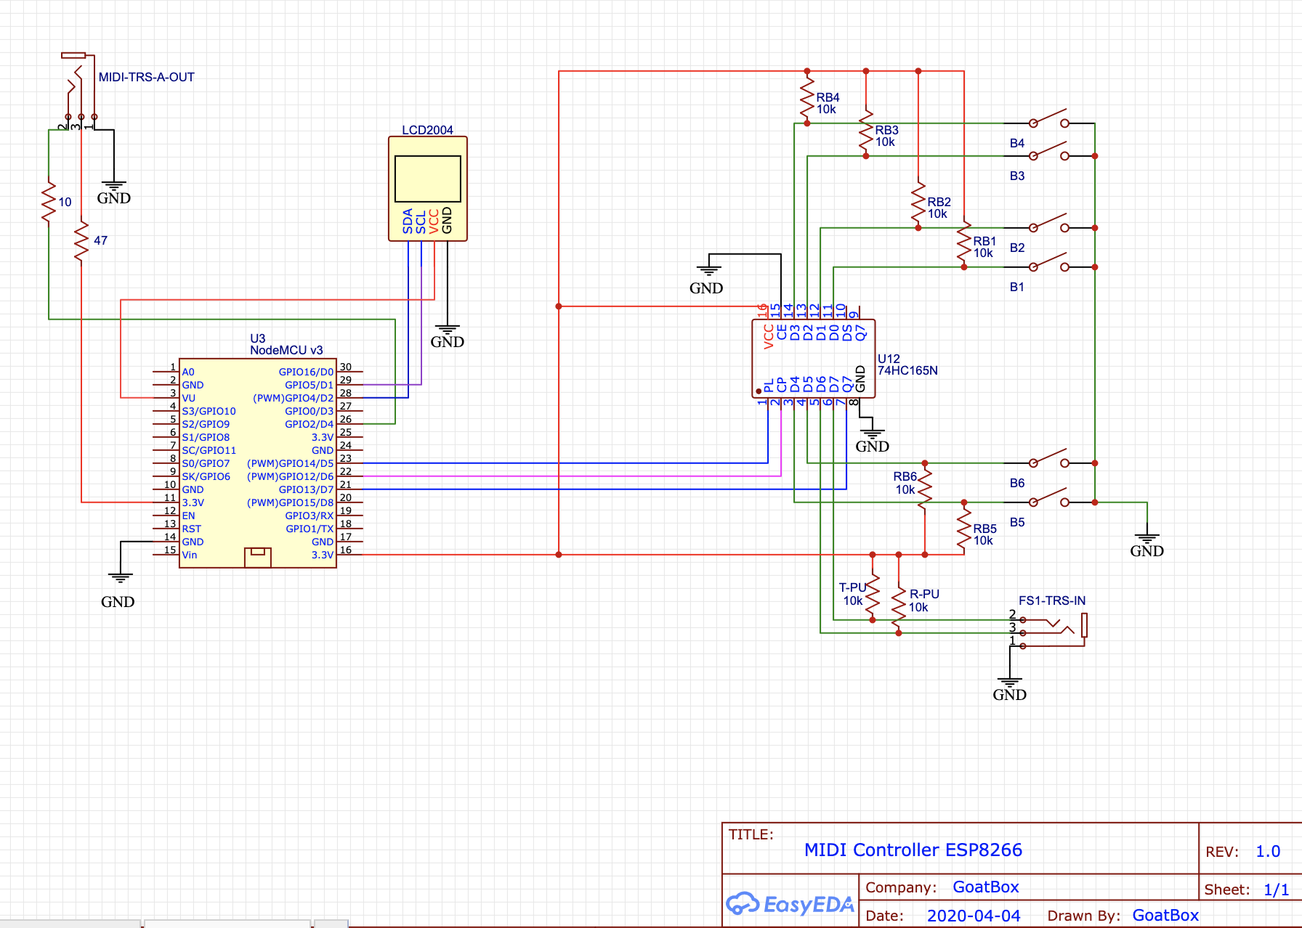Viewport: 1302px width, 928px height.
Task: Select the 10 ohm resistor symbol
Action: (49, 202)
